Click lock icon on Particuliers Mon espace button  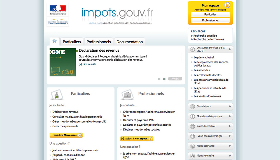click(80, 135)
